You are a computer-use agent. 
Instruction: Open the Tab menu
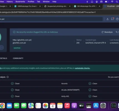(x=39, y=2)
